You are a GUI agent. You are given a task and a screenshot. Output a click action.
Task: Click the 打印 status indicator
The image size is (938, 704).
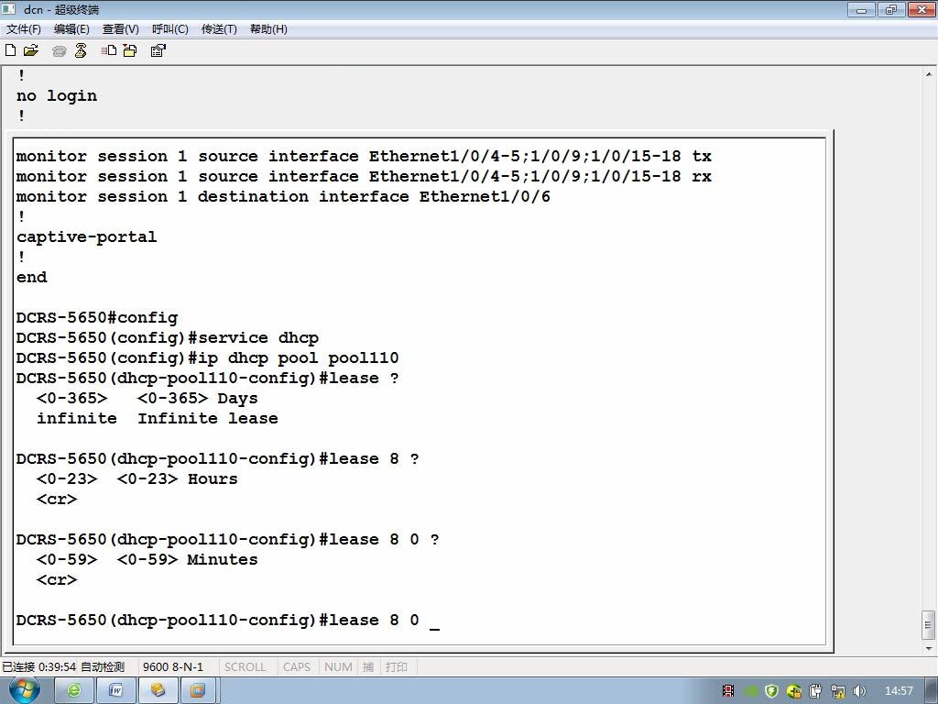396,667
